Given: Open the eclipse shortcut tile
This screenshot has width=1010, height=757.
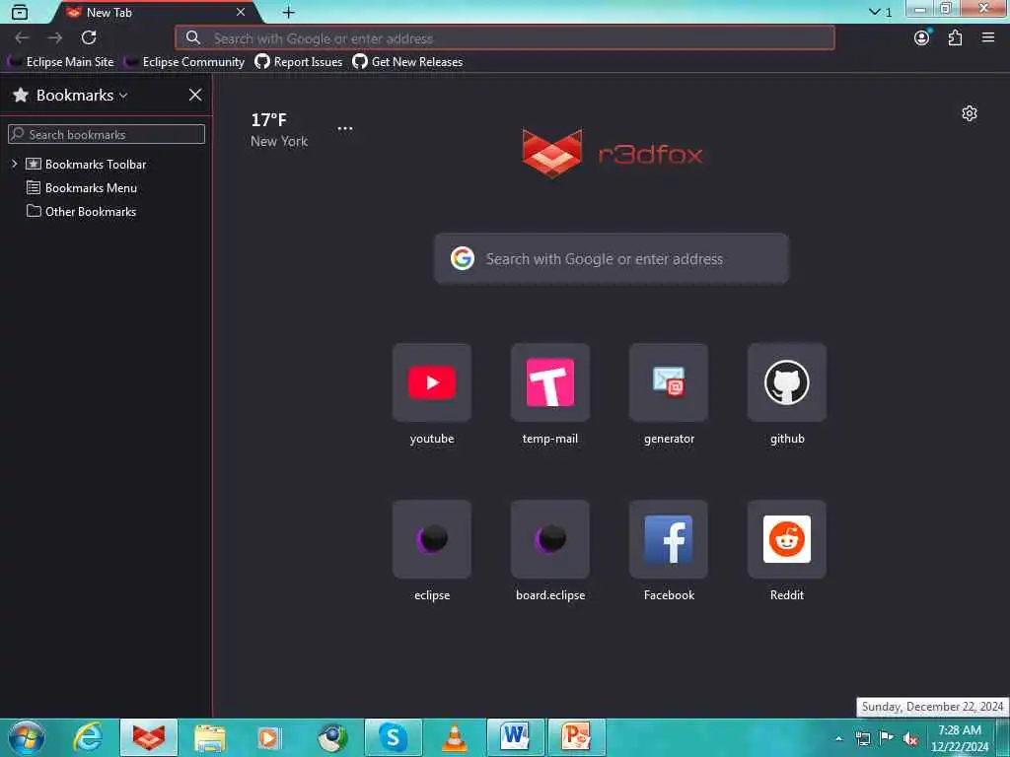Looking at the screenshot, I should pos(432,539).
